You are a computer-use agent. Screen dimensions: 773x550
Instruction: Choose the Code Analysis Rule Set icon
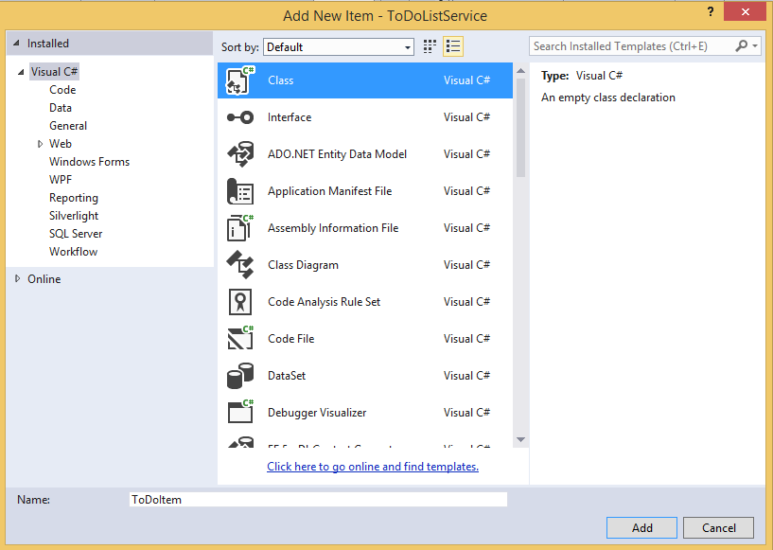point(240,302)
